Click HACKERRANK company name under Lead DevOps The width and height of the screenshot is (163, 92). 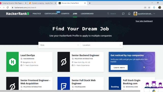[x=29, y=59]
